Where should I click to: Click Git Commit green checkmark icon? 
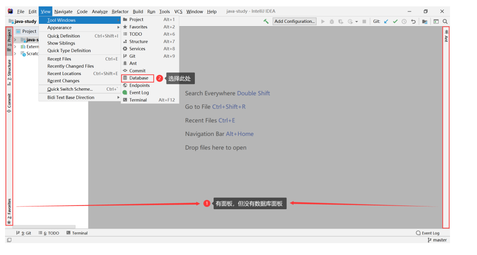coord(395,22)
